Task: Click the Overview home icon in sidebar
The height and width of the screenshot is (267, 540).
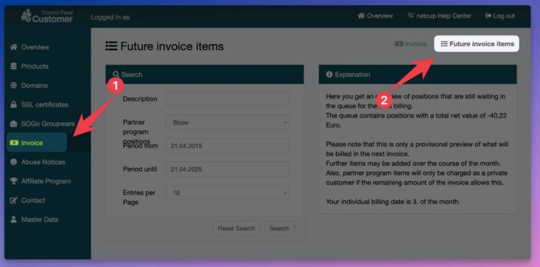Action: pyautogui.click(x=14, y=47)
